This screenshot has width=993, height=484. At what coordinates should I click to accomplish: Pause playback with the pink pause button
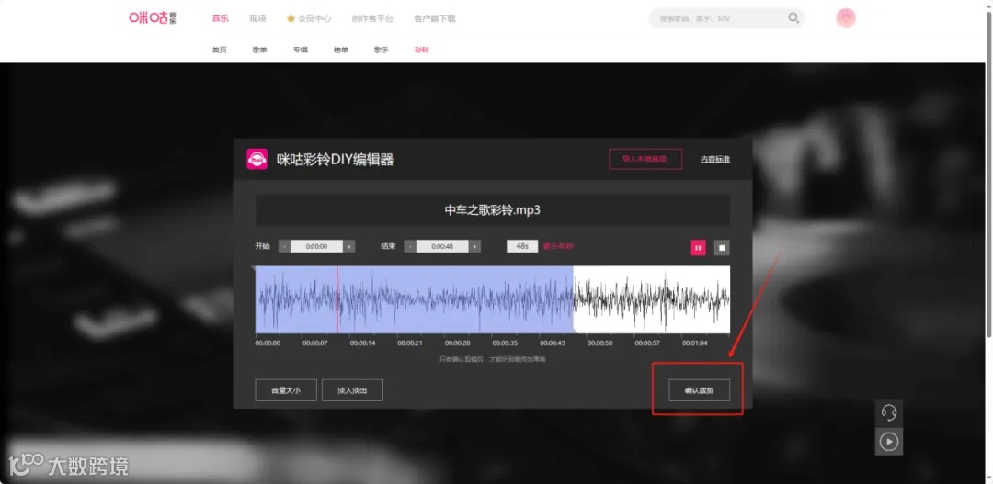[697, 247]
